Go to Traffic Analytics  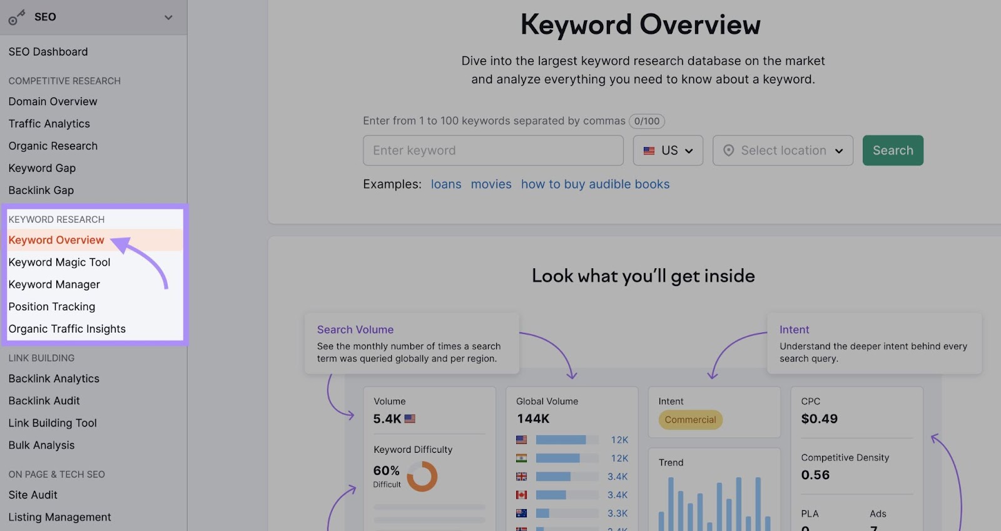[x=49, y=124]
